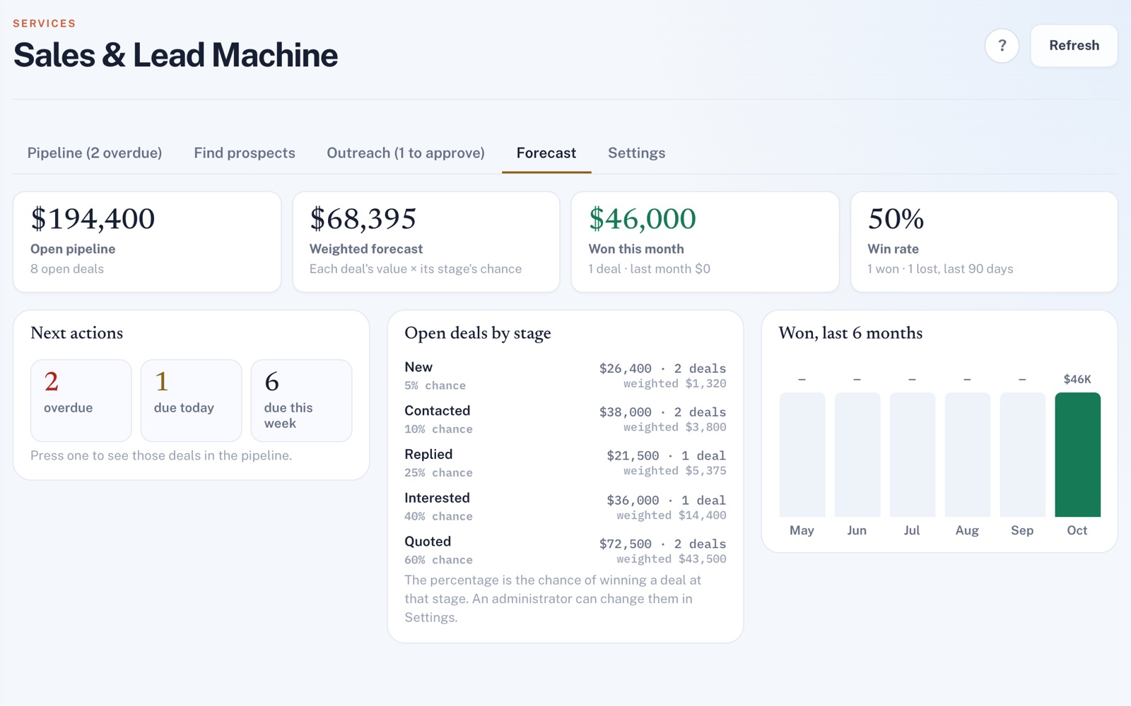Select the 50% Win rate card
This screenshot has height=706, width=1131.
pos(984,241)
